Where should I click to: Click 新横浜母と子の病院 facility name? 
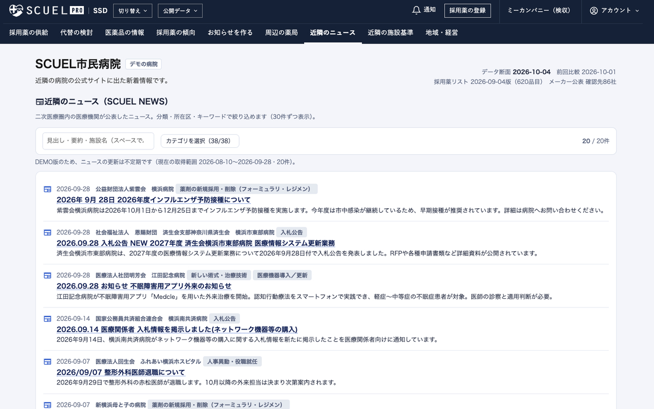[120, 405]
